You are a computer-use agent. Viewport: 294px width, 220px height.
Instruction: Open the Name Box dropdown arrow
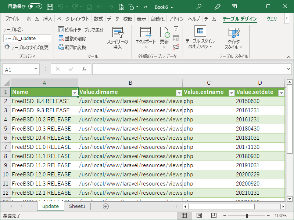tap(36, 69)
